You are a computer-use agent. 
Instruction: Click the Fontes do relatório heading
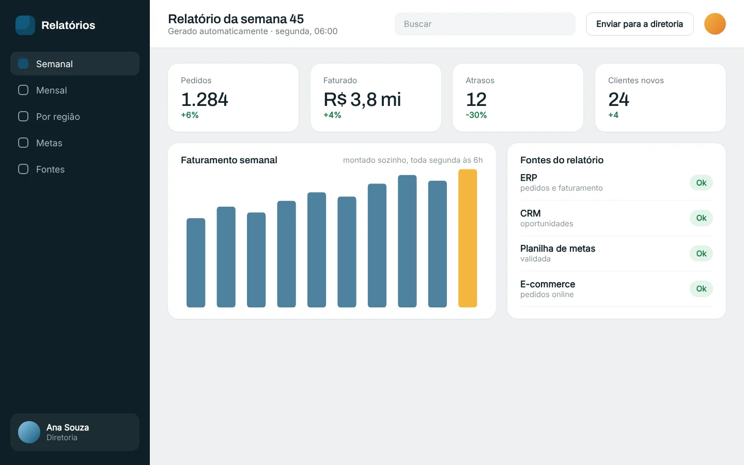click(x=562, y=160)
